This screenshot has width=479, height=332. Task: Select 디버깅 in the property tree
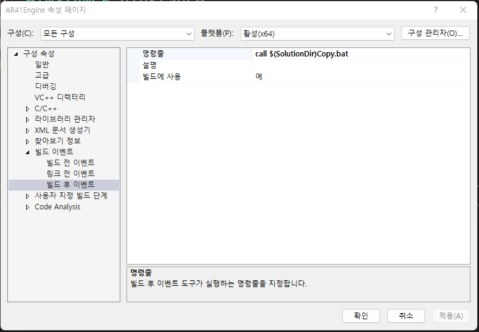[46, 86]
